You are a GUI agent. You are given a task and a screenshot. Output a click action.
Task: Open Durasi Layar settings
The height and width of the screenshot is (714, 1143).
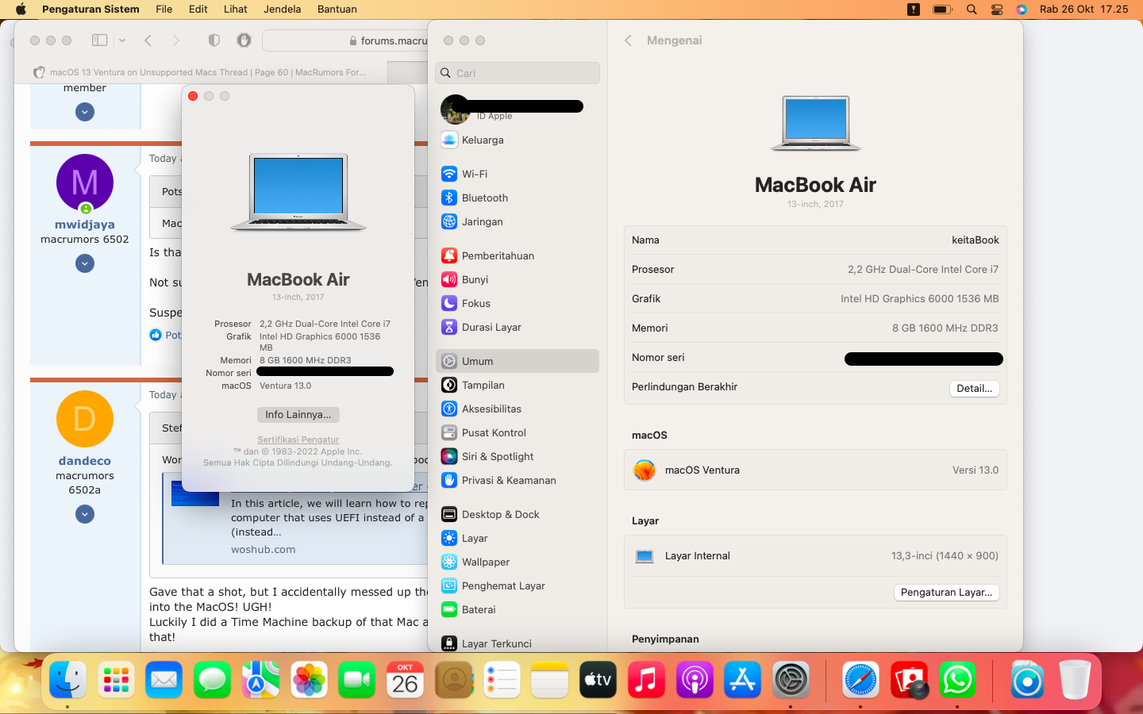click(x=517, y=327)
